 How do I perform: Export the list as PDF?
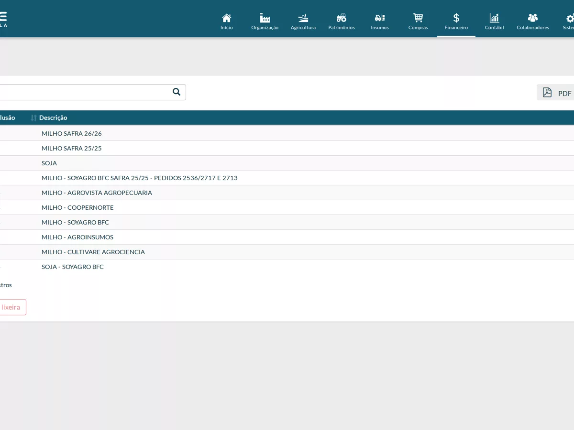pyautogui.click(x=556, y=93)
